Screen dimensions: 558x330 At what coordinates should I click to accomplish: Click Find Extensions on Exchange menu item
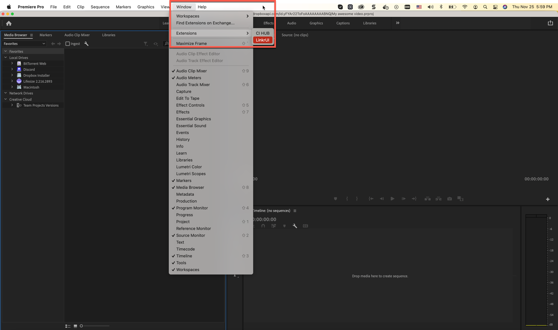tap(205, 23)
